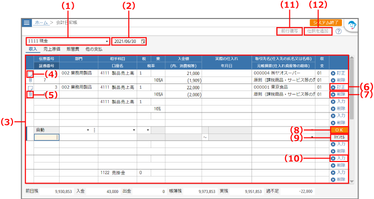Click 入力 on the 10% 製品売上高 row
Viewport: 374px width, 199px height.
[338, 101]
